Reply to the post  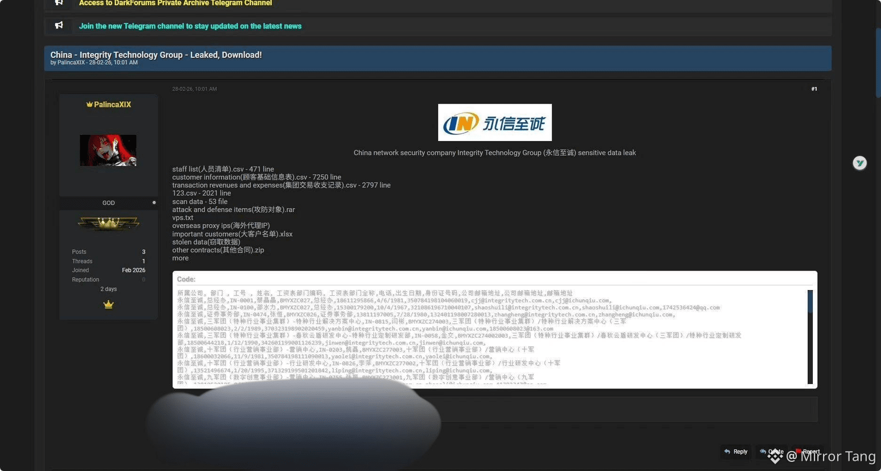[x=736, y=452]
